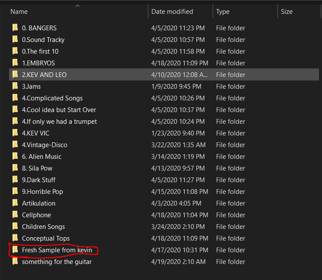Sort by the Name column header
This screenshot has height=280, width=322.
pyautogui.click(x=19, y=12)
